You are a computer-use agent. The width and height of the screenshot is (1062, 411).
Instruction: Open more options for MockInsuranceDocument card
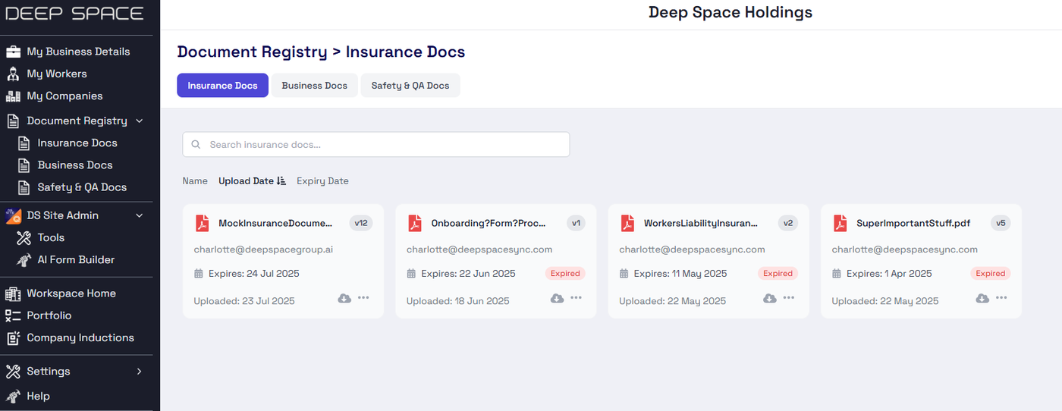(x=363, y=298)
